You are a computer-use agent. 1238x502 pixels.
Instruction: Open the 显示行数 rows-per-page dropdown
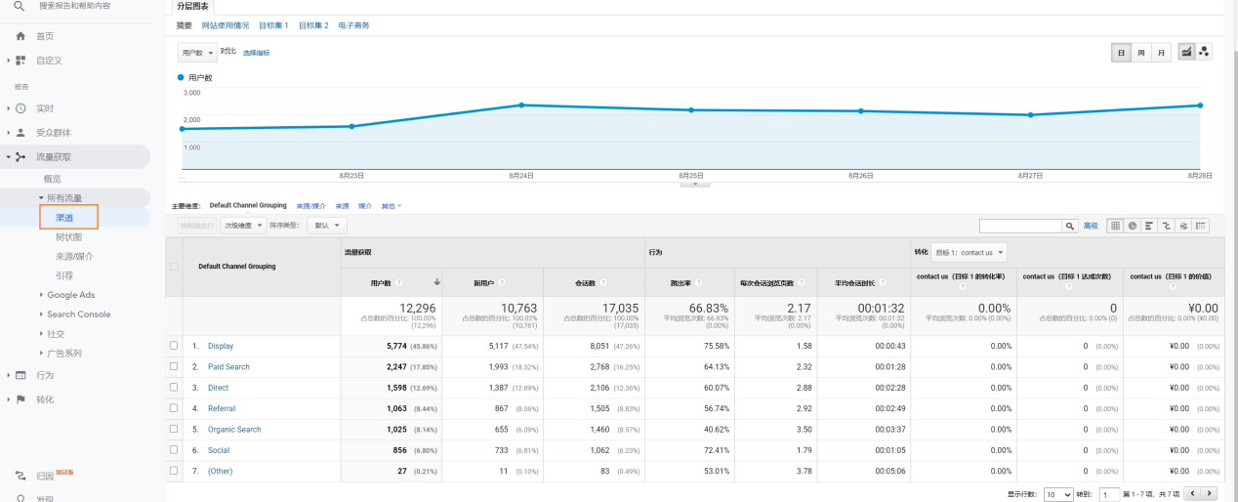click(1058, 494)
